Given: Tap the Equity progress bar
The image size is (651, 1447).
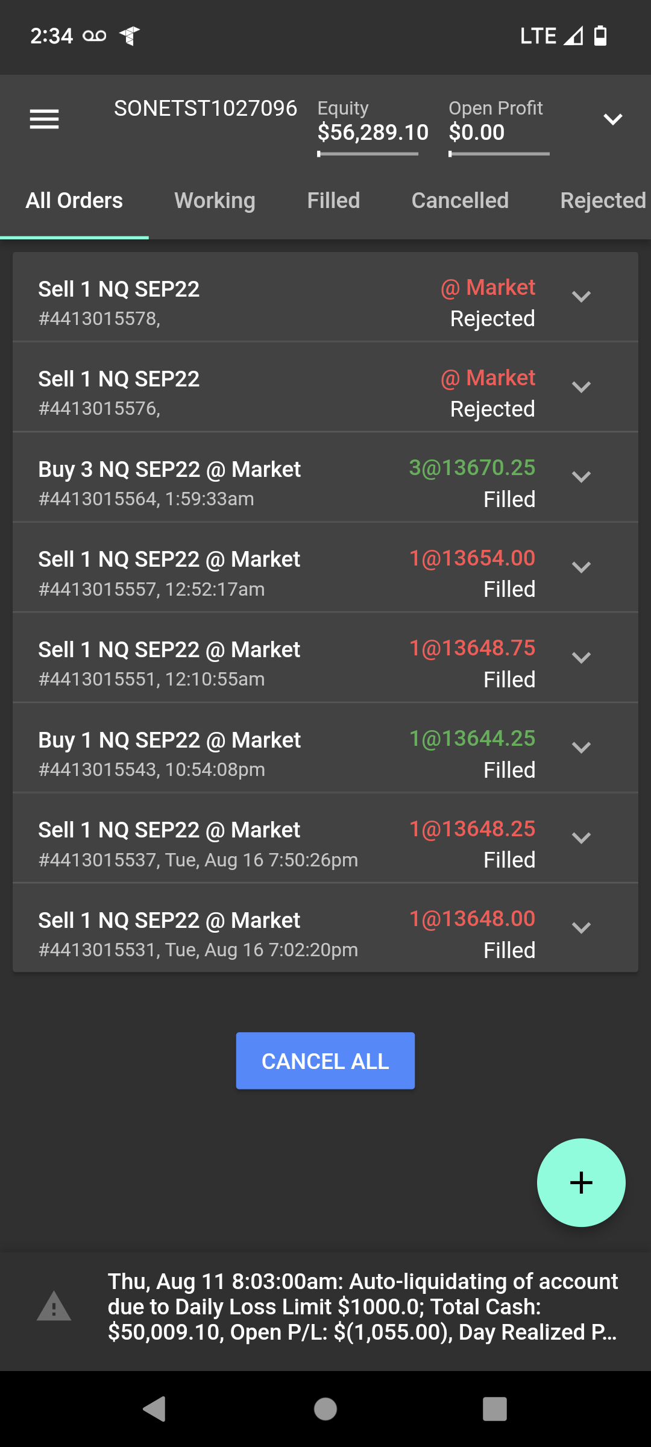Looking at the screenshot, I should pyautogui.click(x=368, y=154).
